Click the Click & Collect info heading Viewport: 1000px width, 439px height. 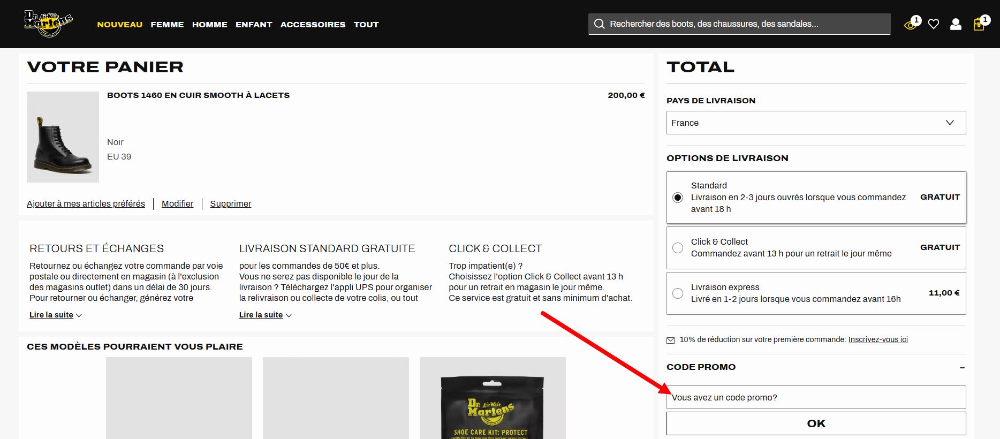[x=495, y=248]
